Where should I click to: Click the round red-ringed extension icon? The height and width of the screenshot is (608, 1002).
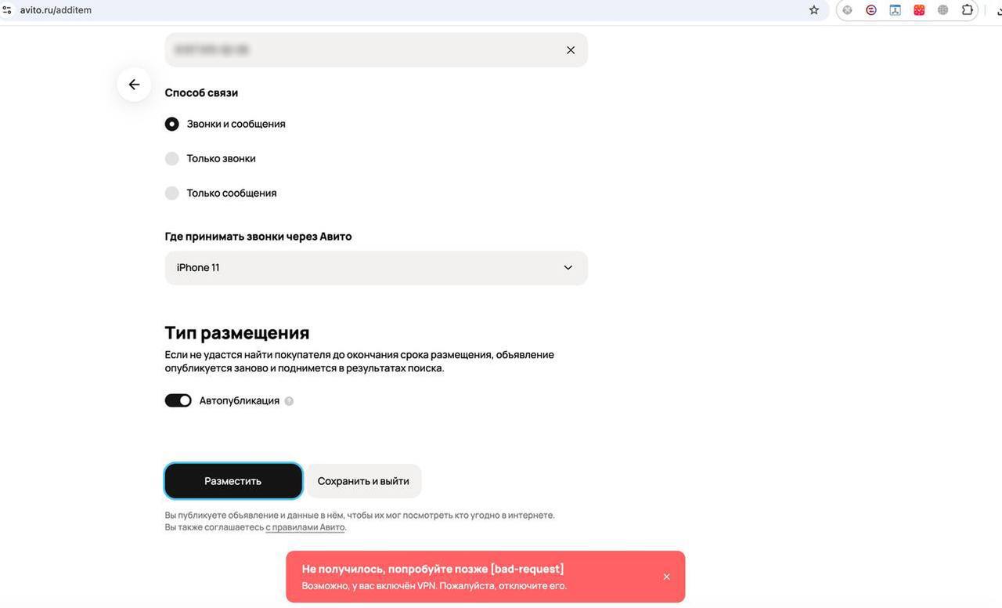(871, 10)
